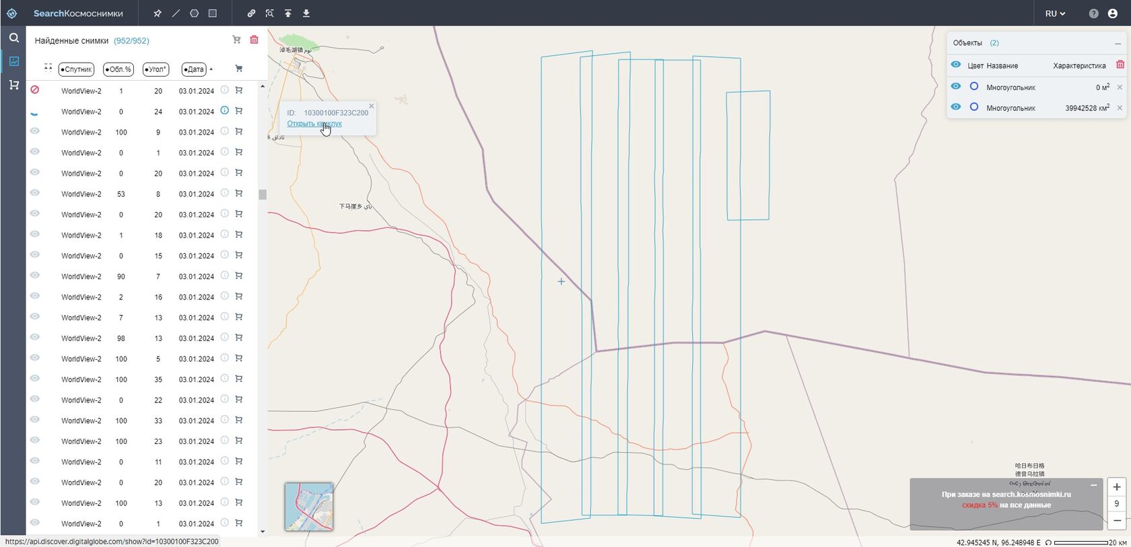Delete all found images with trash icon
Viewport: 1131px width, 547px height.
pos(254,40)
